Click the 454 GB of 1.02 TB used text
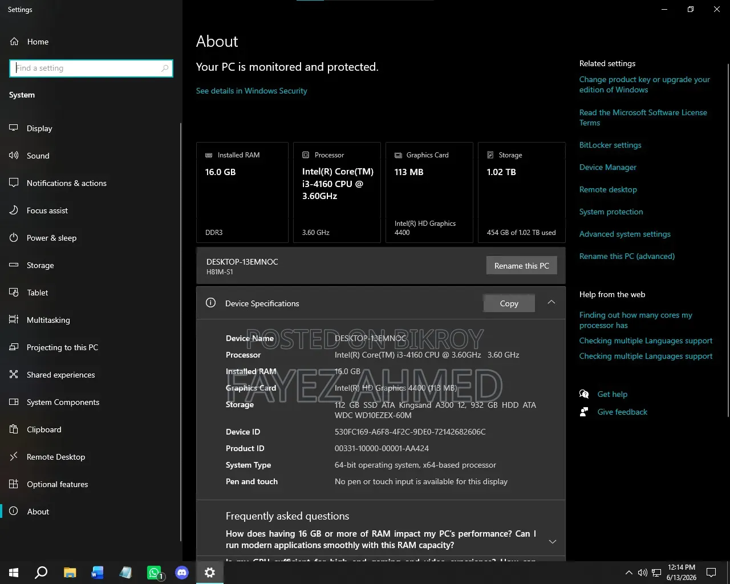Screen dimensions: 730x584 click(521, 233)
